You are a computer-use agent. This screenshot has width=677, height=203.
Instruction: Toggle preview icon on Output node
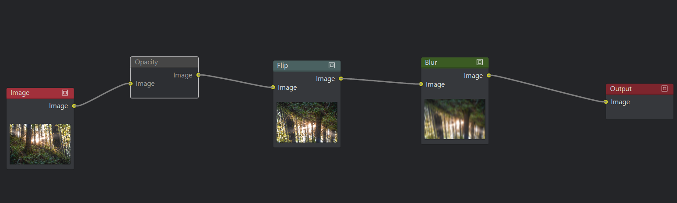coord(664,89)
